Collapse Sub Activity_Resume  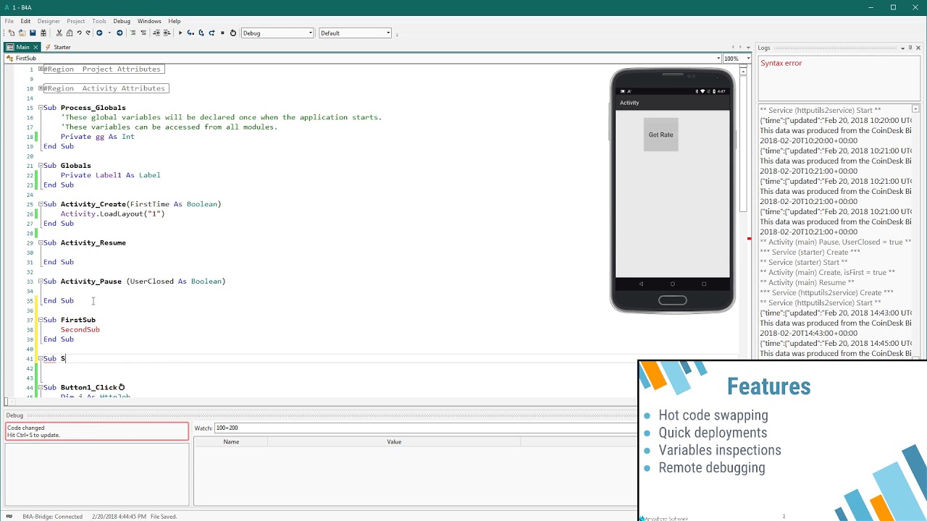pyautogui.click(x=41, y=242)
